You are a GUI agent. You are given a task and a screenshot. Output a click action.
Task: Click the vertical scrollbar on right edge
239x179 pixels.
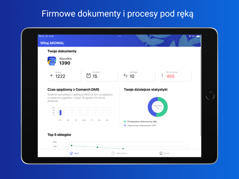pyautogui.click(x=200, y=92)
